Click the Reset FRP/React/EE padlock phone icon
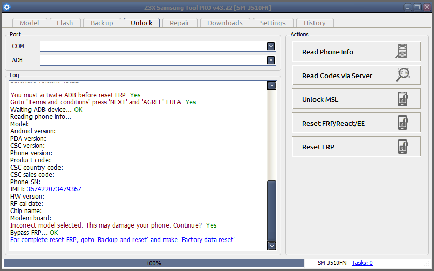434x271 pixels. pyautogui.click(x=403, y=123)
